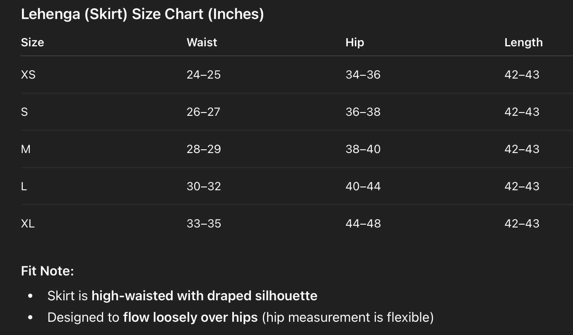Image resolution: width=573 pixels, height=335 pixels.
Task: Click the Waist column header
Action: (202, 43)
